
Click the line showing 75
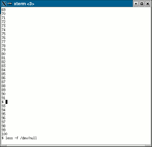tap(3, 34)
